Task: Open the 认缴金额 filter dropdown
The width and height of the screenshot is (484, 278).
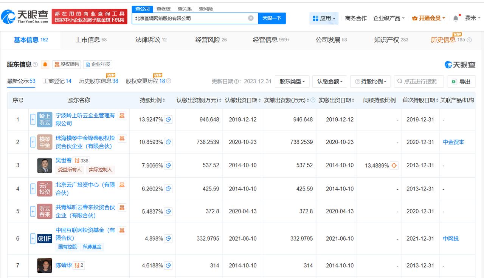Action: 329,81
